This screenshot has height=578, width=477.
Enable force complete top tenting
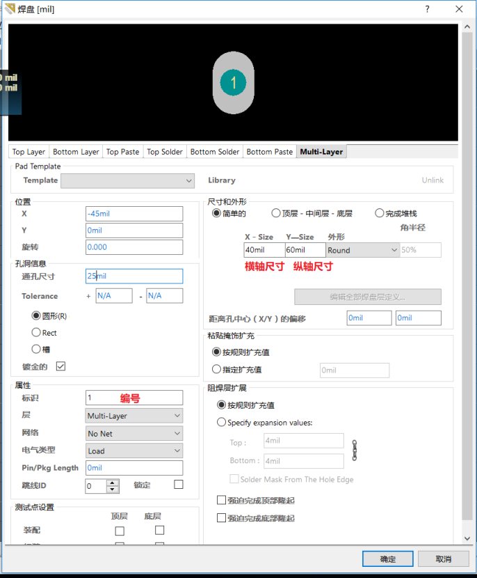pos(221,500)
